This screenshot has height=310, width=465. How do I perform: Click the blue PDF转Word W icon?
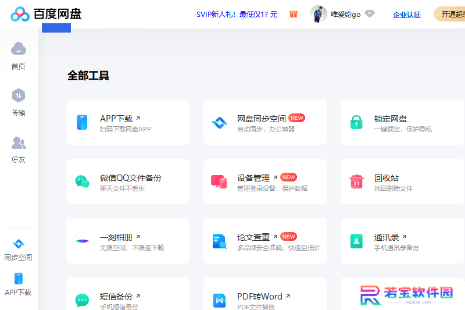220,300
